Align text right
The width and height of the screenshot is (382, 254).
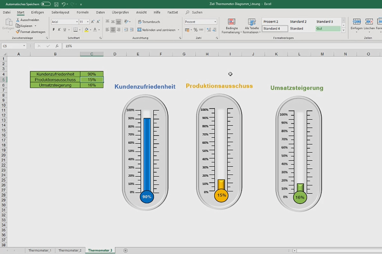pos(118,30)
